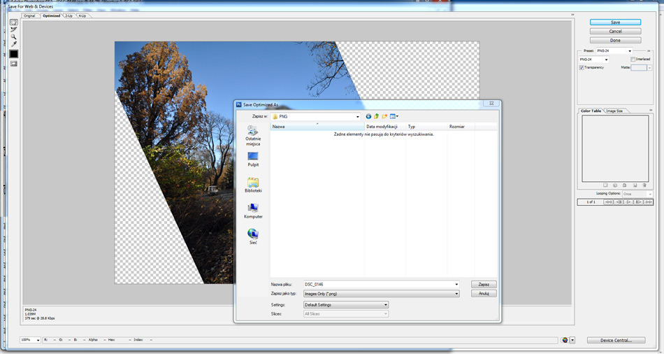Click Anuluj to cancel saving
The width and height of the screenshot is (664, 354).
coord(484,293)
